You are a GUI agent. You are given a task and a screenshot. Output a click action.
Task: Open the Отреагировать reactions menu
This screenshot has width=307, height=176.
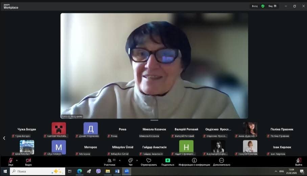tap(149, 161)
